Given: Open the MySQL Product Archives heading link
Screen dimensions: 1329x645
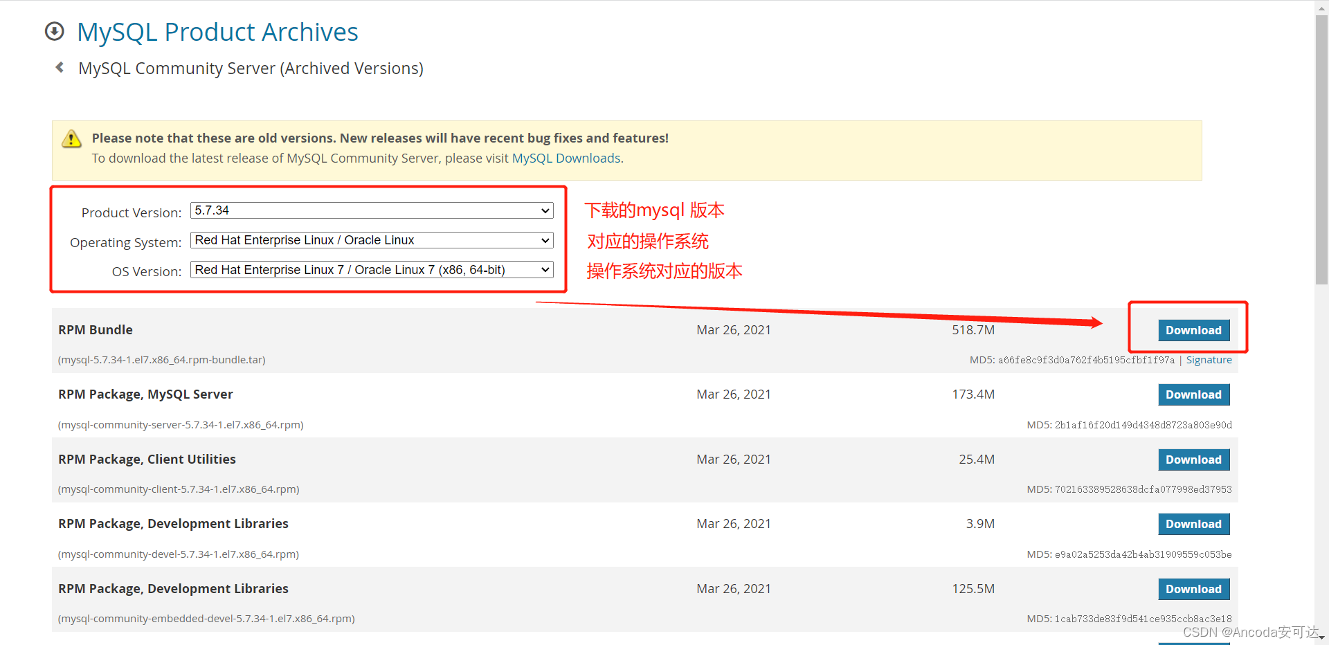Looking at the screenshot, I should pyautogui.click(x=217, y=32).
